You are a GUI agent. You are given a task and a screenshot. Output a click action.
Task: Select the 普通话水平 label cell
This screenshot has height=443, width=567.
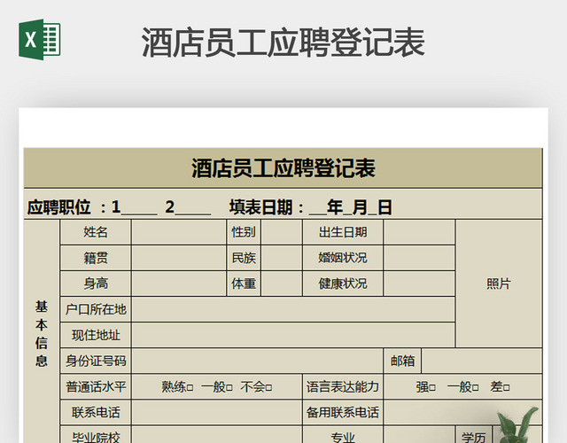96,387
